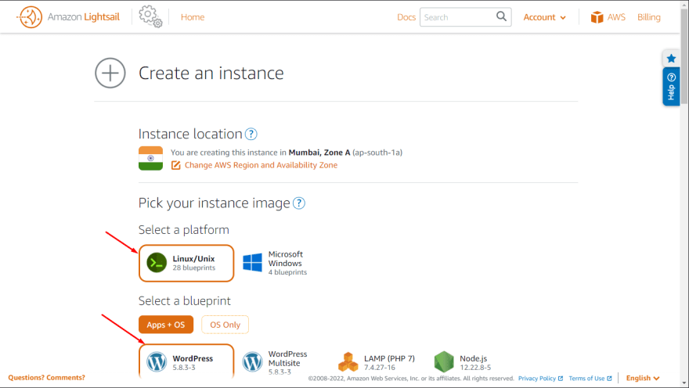Switch to OS Only blueprints

(x=225, y=325)
